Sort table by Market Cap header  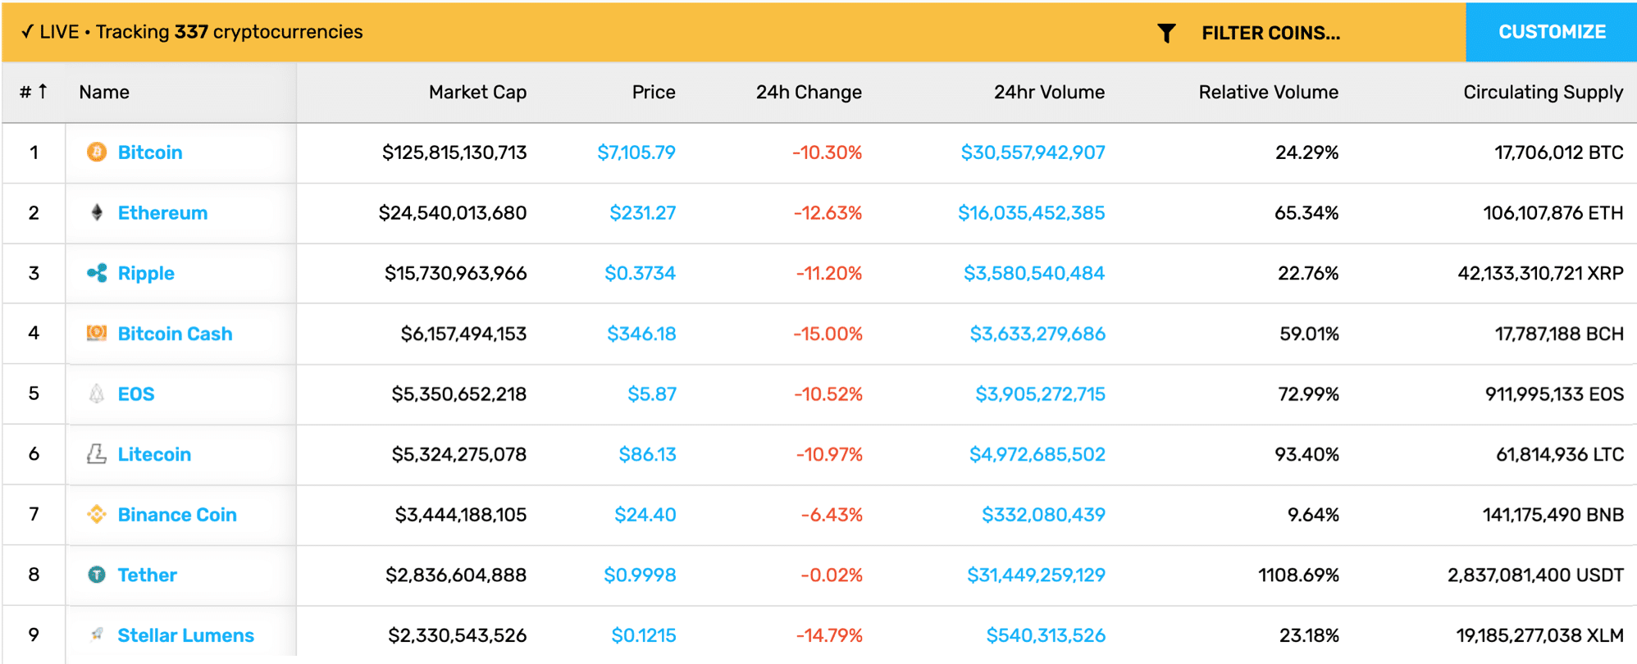(x=477, y=92)
